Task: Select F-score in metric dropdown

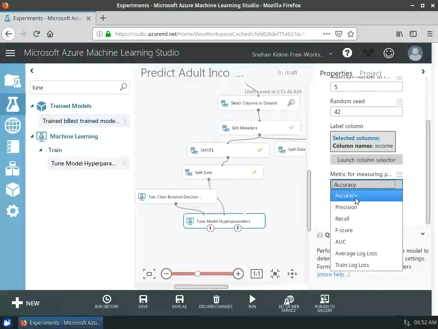Action: point(367,230)
